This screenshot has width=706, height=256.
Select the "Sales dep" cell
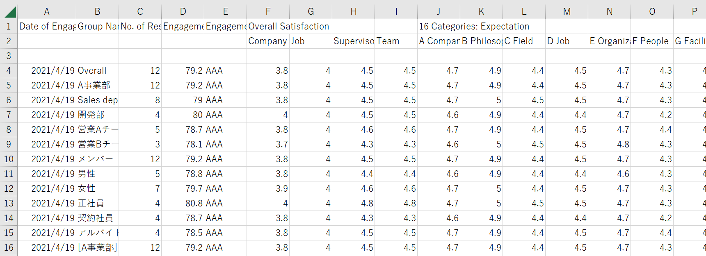98,100
